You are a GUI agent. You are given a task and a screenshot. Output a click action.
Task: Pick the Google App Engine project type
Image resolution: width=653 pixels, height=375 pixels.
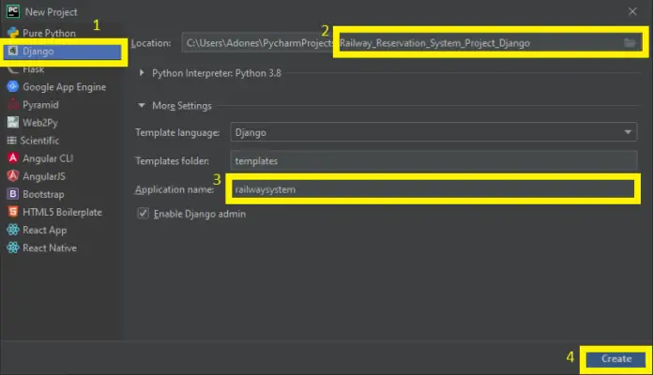coord(64,86)
